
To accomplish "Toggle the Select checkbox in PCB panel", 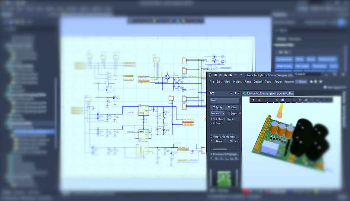I will [229, 114].
